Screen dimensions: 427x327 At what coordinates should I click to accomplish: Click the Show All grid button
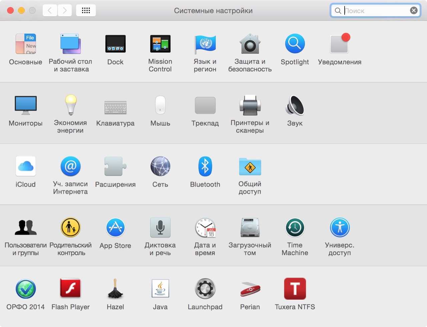pos(86,10)
